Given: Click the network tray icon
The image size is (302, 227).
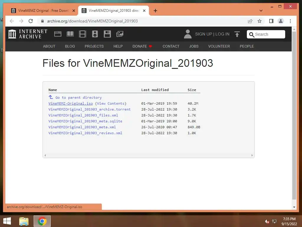Looking at the screenshot, I should (x=274, y=221).
